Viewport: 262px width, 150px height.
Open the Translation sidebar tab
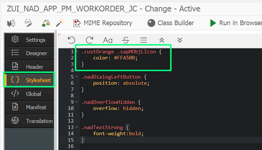pos(29,121)
